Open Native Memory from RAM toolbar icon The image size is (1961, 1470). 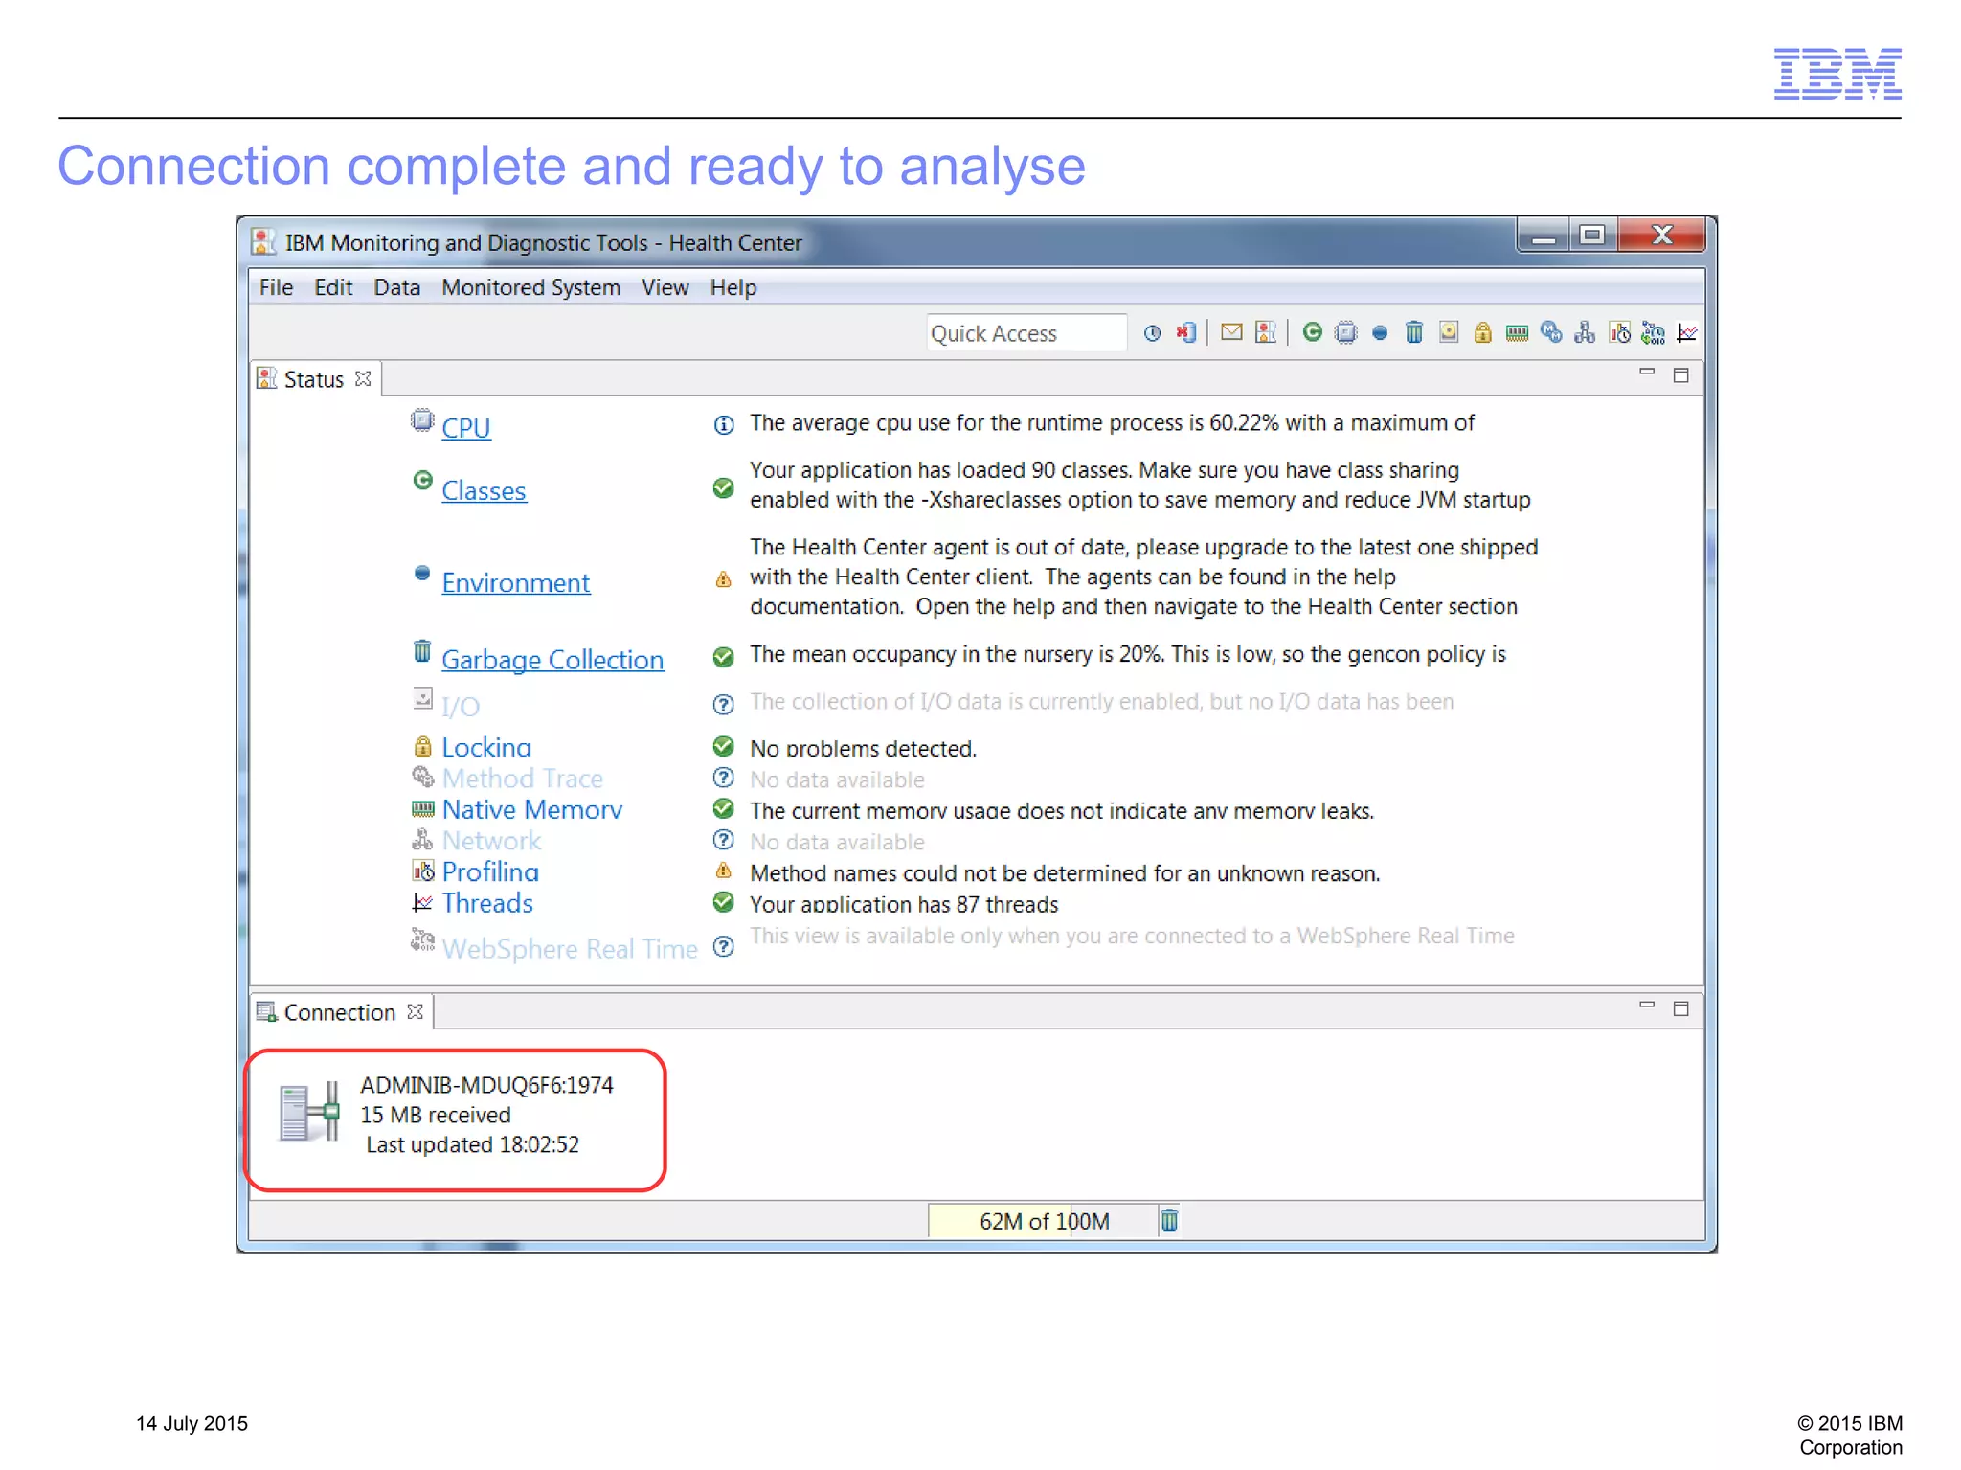tap(1517, 333)
